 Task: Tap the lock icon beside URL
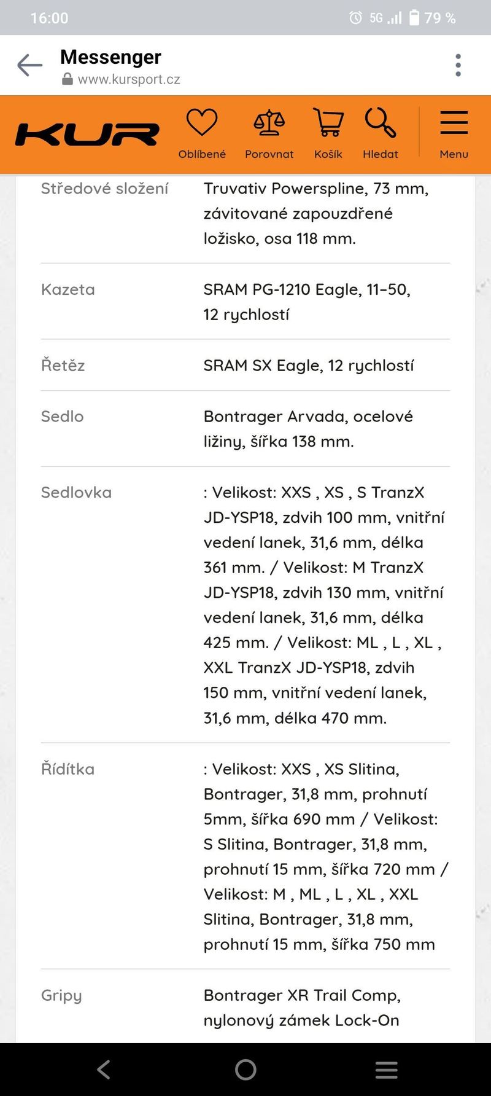click(x=68, y=79)
